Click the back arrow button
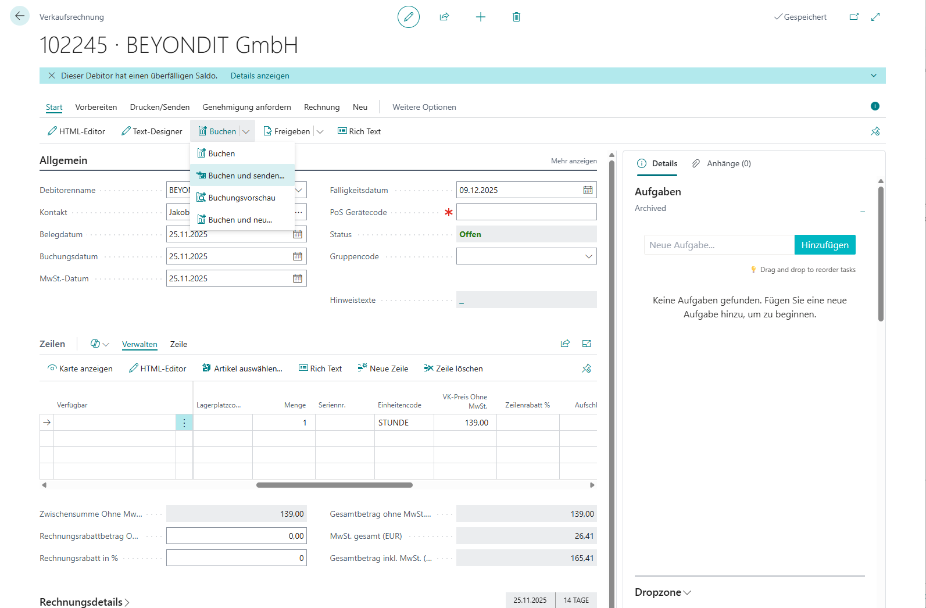Viewport: 926px width, 608px height. (20, 16)
